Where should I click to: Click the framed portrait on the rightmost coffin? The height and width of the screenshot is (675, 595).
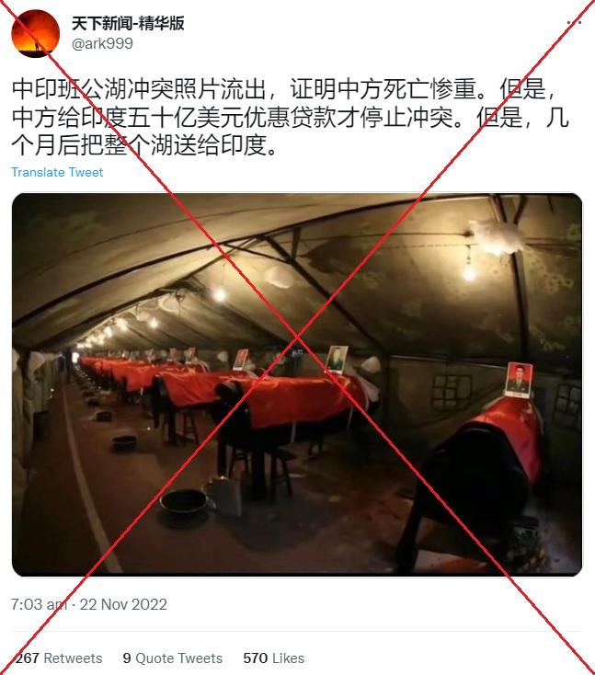click(x=519, y=379)
